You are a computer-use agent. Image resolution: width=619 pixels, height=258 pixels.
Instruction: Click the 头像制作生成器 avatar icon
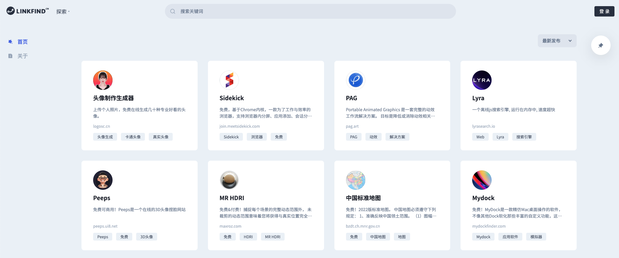point(103,80)
